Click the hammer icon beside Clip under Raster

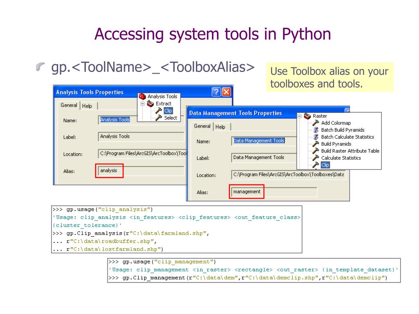(x=316, y=165)
